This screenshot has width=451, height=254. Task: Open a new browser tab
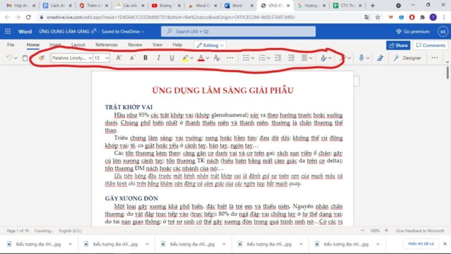[373, 6]
